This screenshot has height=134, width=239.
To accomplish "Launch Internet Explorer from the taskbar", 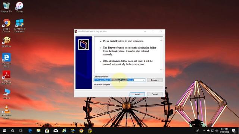I will 64,131.
